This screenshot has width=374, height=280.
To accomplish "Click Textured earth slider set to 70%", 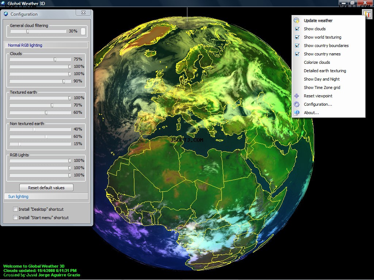I will 40,105.
